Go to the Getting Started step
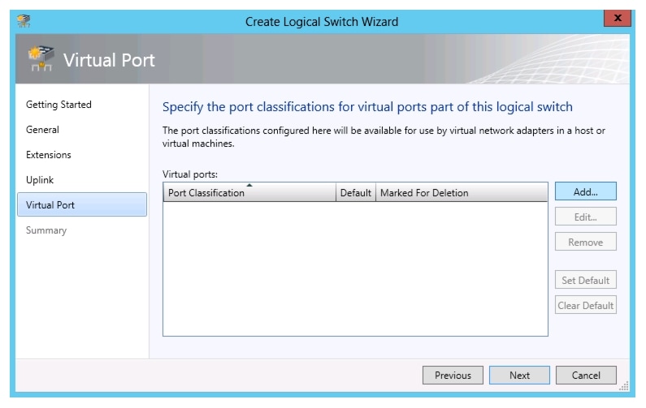 pyautogui.click(x=59, y=105)
